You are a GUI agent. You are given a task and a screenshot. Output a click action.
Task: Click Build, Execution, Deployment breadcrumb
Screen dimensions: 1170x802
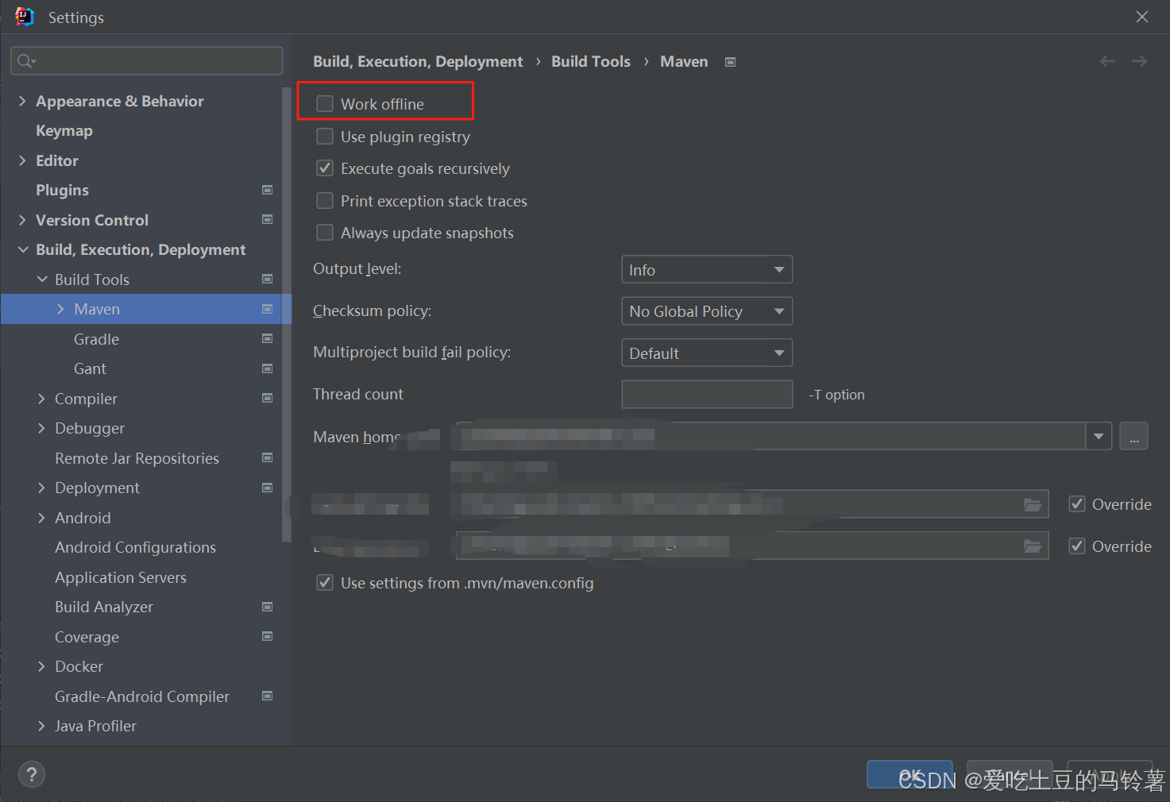[418, 62]
